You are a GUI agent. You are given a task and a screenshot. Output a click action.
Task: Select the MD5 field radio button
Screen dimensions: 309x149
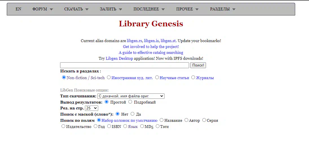[142, 126]
